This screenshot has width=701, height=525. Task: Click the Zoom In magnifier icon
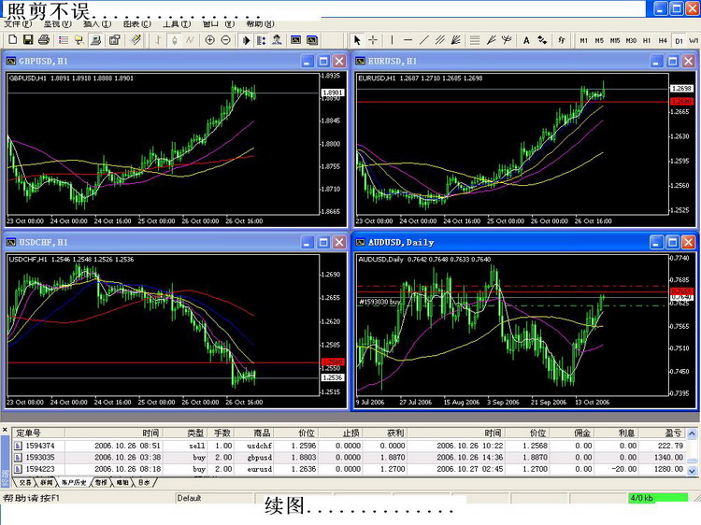click(209, 40)
